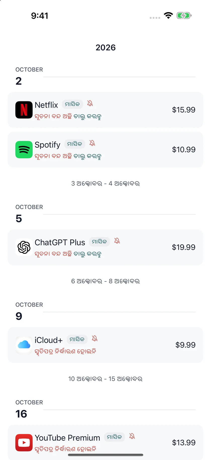
Task: Click the monthly badge on Netflix
Action: (72, 104)
